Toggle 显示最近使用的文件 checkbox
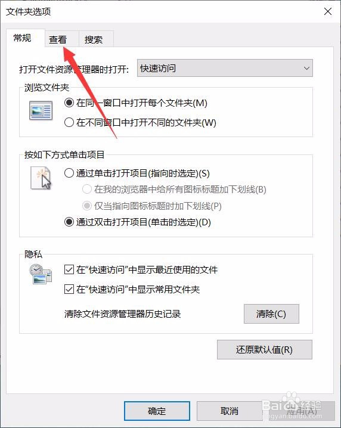This screenshot has width=341, height=428. (x=69, y=269)
